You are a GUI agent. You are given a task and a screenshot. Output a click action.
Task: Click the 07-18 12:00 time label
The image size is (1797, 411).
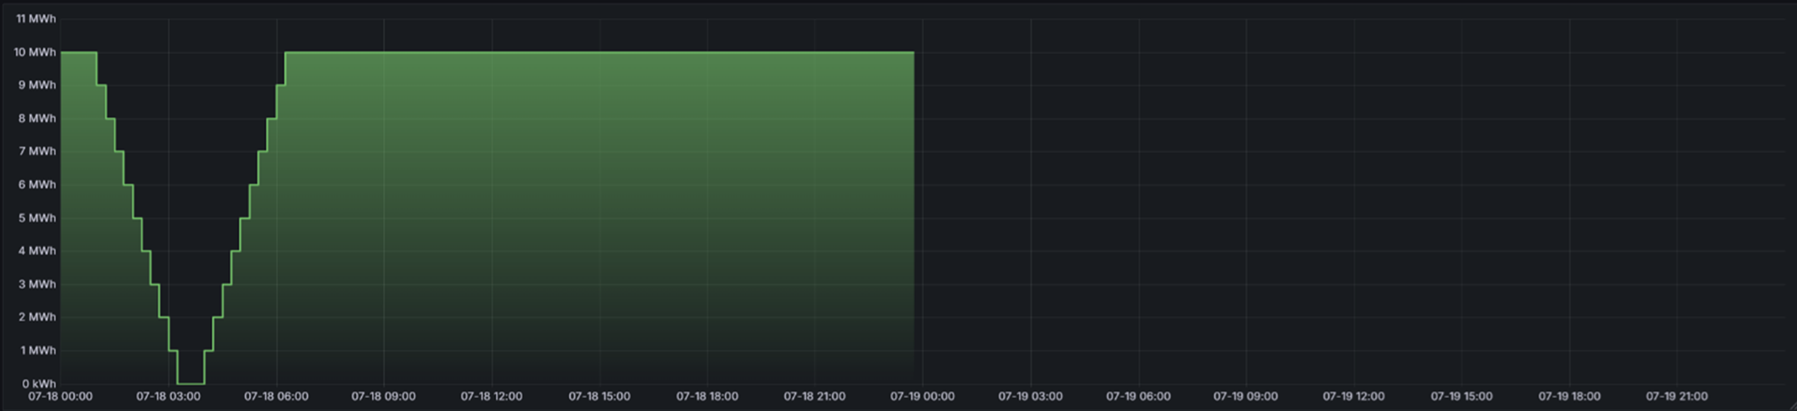point(491,396)
